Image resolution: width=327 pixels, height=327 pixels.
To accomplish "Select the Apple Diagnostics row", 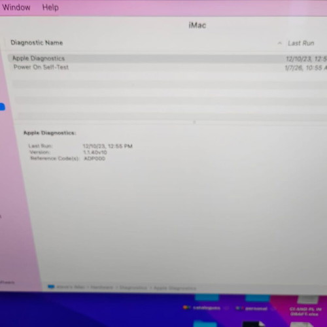I will (167, 58).
